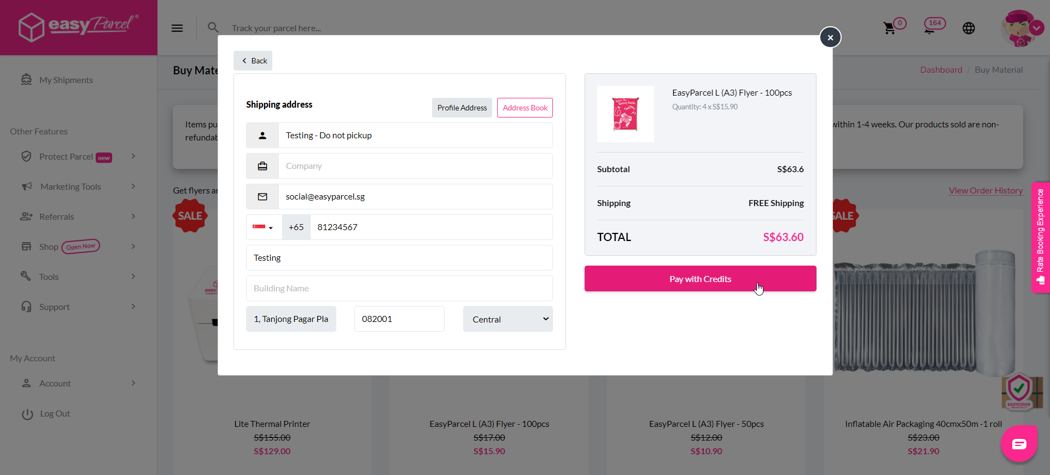Click the Referrals people icon
The image size is (1050, 475).
(26, 216)
